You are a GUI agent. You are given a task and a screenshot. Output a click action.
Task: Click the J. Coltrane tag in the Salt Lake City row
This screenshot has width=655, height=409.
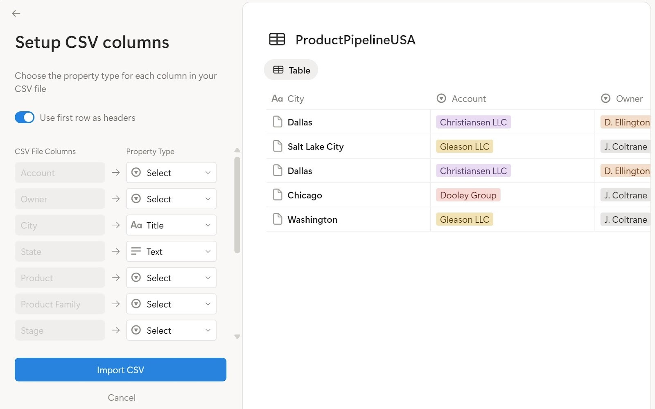point(626,146)
